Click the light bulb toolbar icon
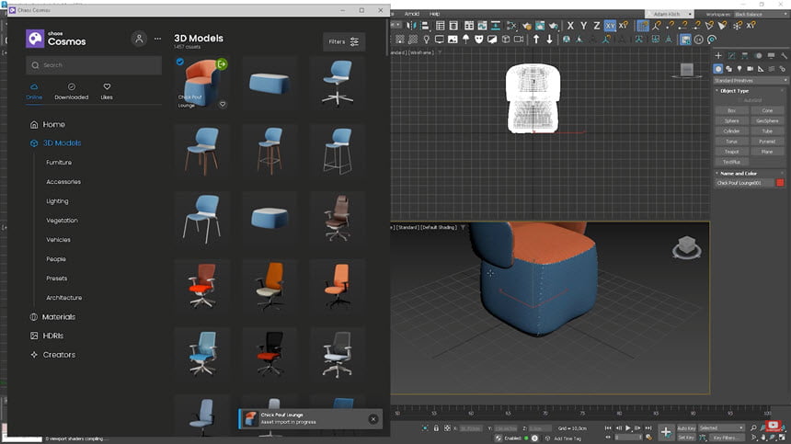Image resolution: width=791 pixels, height=444 pixels. tap(426, 40)
